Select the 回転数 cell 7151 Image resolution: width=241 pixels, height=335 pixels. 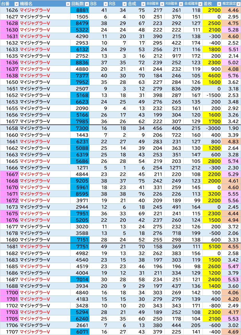[80, 240]
